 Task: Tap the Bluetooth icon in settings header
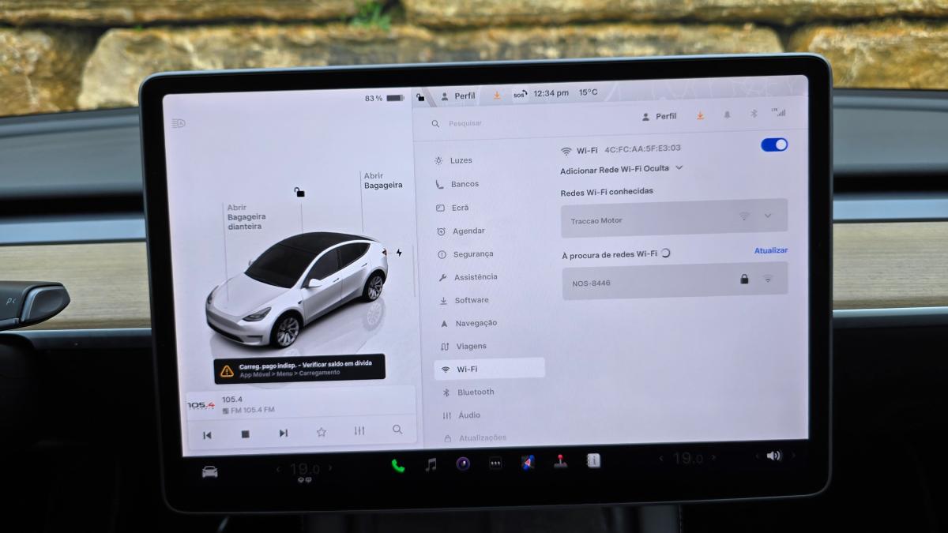point(754,114)
